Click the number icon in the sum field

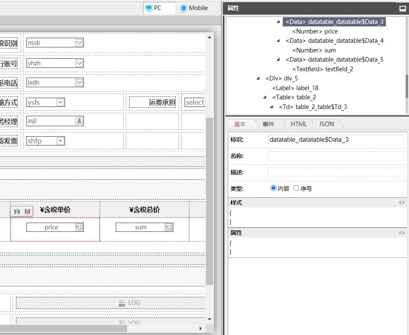point(169,227)
